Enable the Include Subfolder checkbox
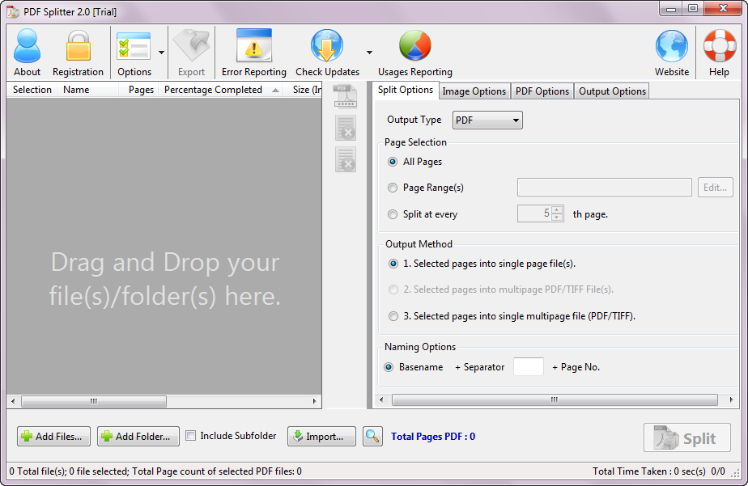The width and height of the screenshot is (748, 486). (x=191, y=436)
